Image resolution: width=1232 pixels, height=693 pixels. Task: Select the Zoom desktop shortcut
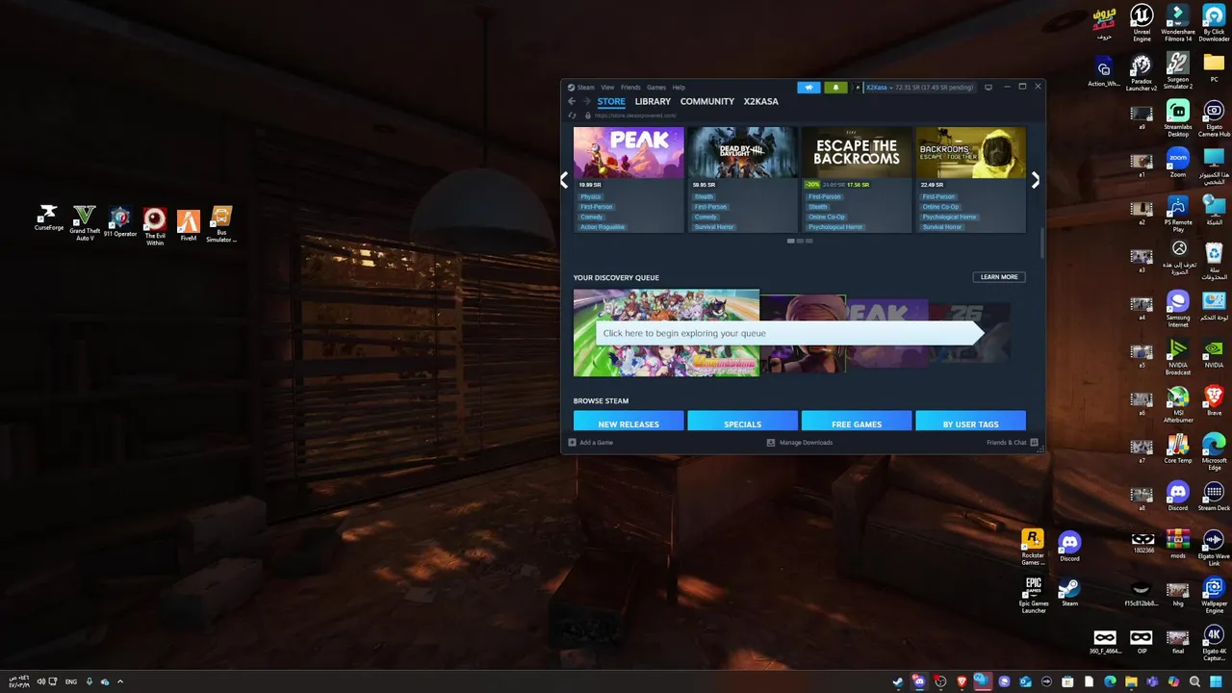[x=1178, y=163]
